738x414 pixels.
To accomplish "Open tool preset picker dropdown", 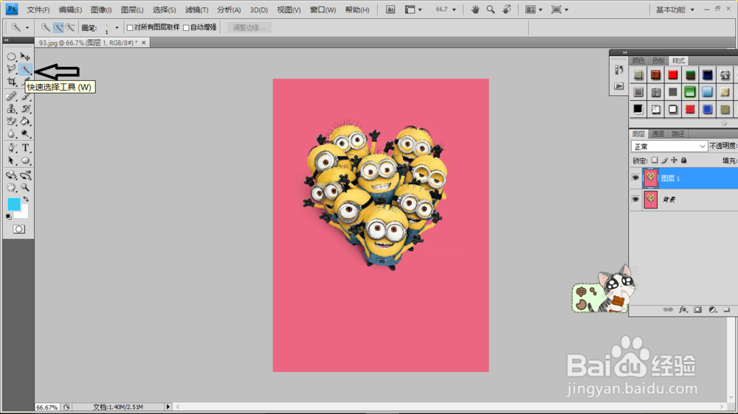I will click(x=27, y=28).
